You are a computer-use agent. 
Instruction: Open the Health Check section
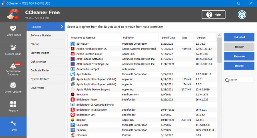pyautogui.click(x=13, y=32)
